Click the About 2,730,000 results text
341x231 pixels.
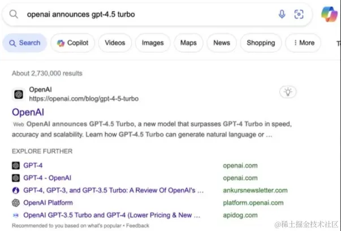pyautogui.click(x=47, y=74)
